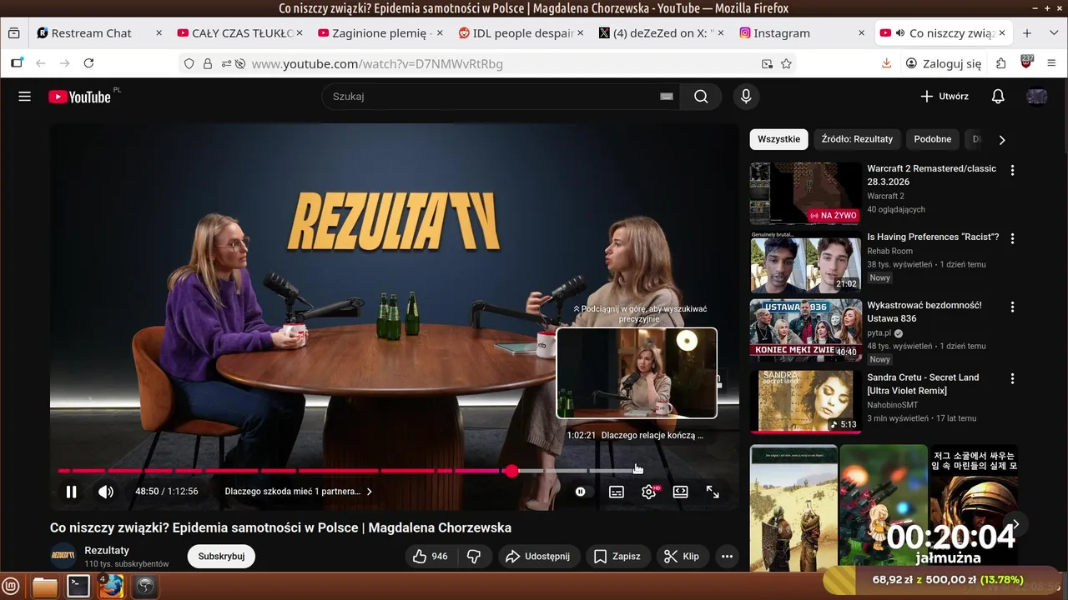Reload the page in Firefox
1068x600 pixels.
(88, 63)
